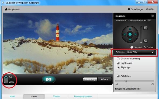Click the near-focus flower icon
This screenshot has height=99, width=159.
tap(153, 84)
